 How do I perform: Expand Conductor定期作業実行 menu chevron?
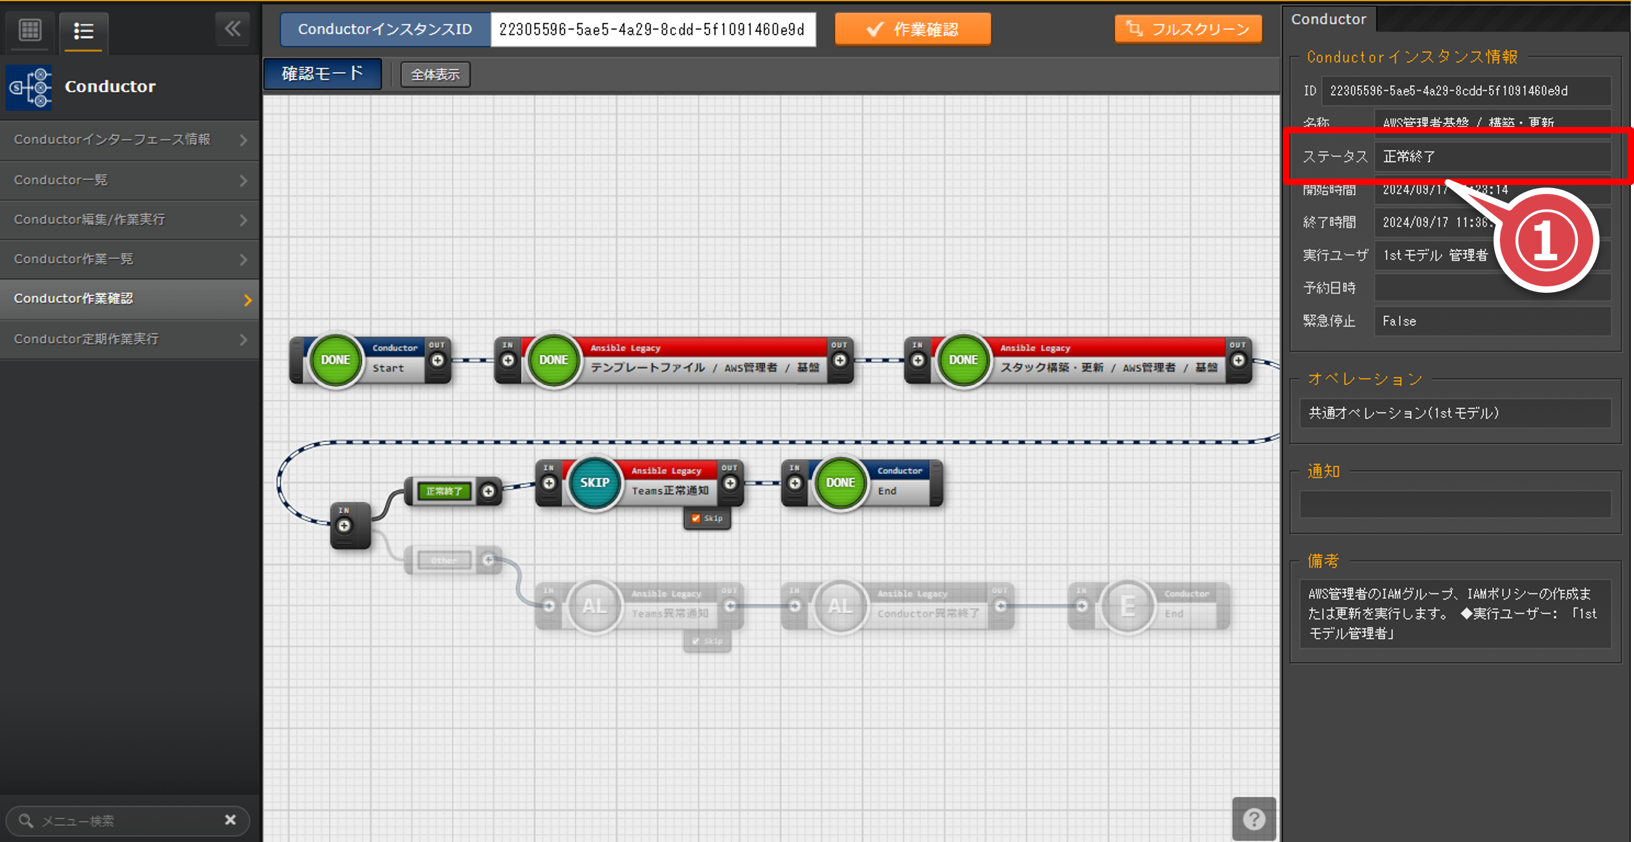click(243, 339)
